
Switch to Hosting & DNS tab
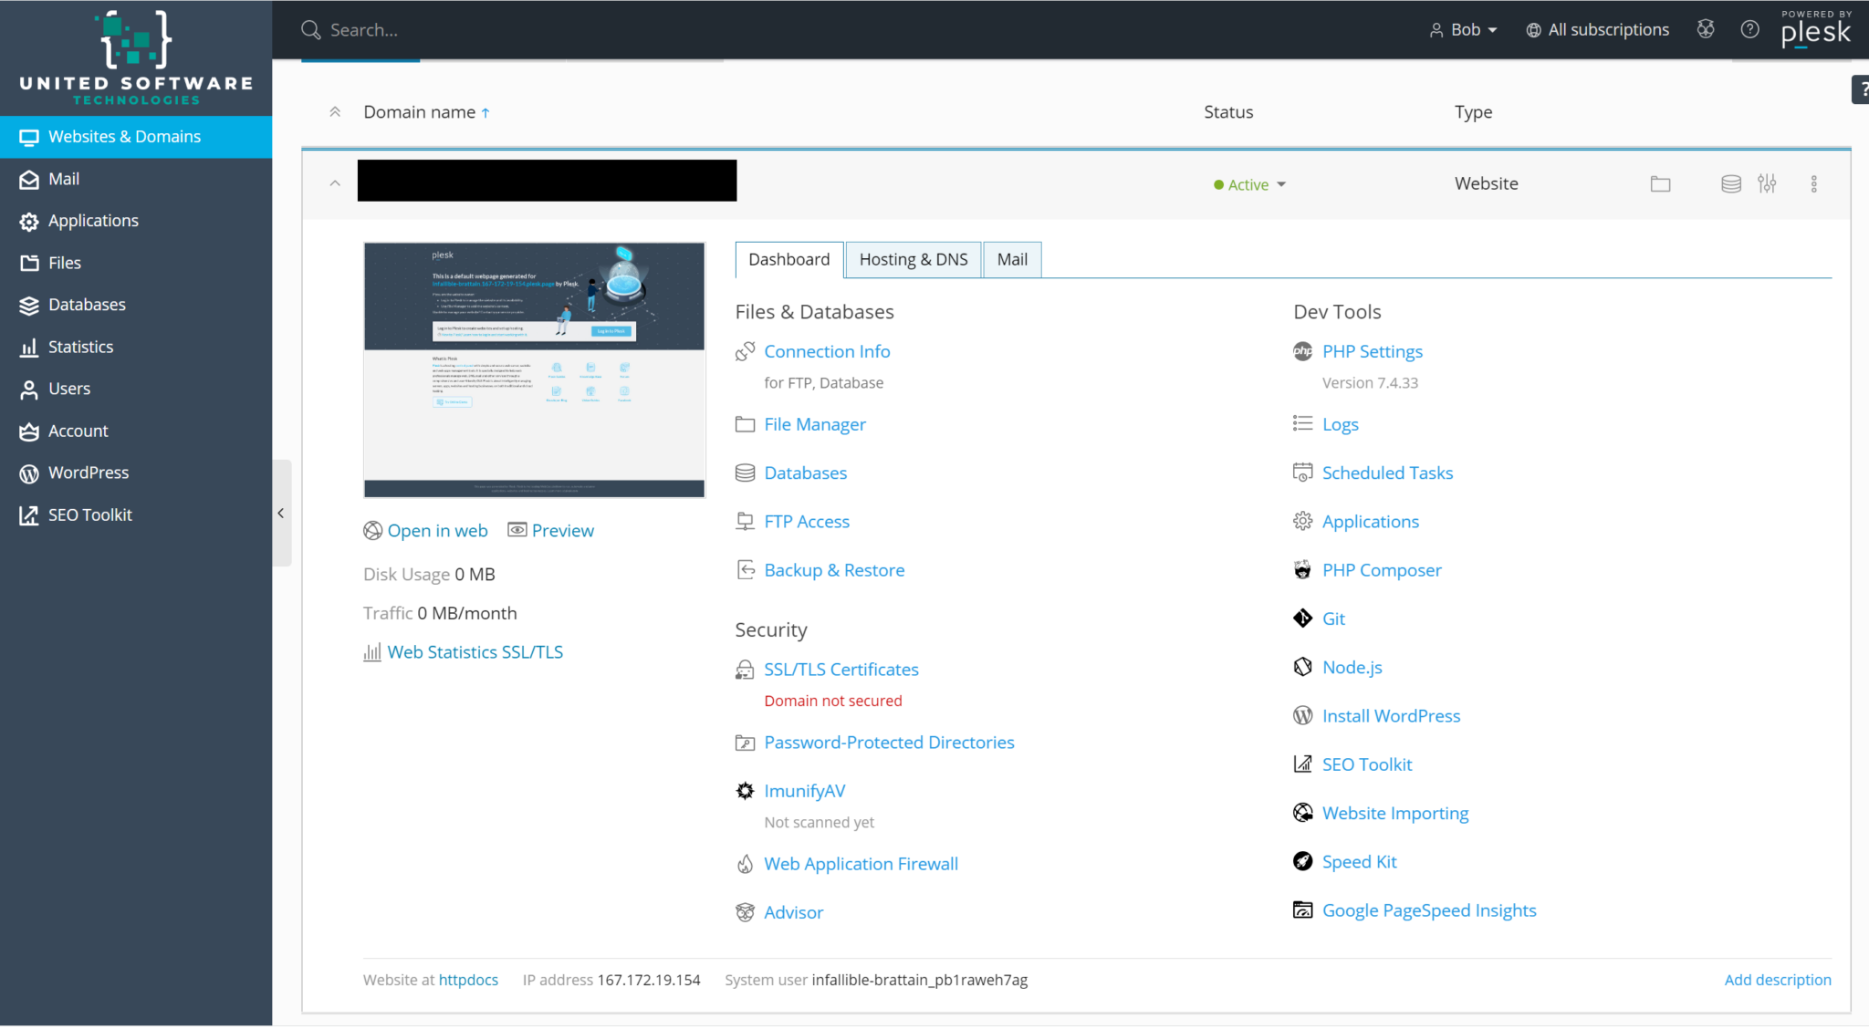pos(913,259)
